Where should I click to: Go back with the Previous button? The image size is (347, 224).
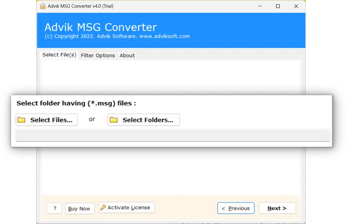pos(236,208)
